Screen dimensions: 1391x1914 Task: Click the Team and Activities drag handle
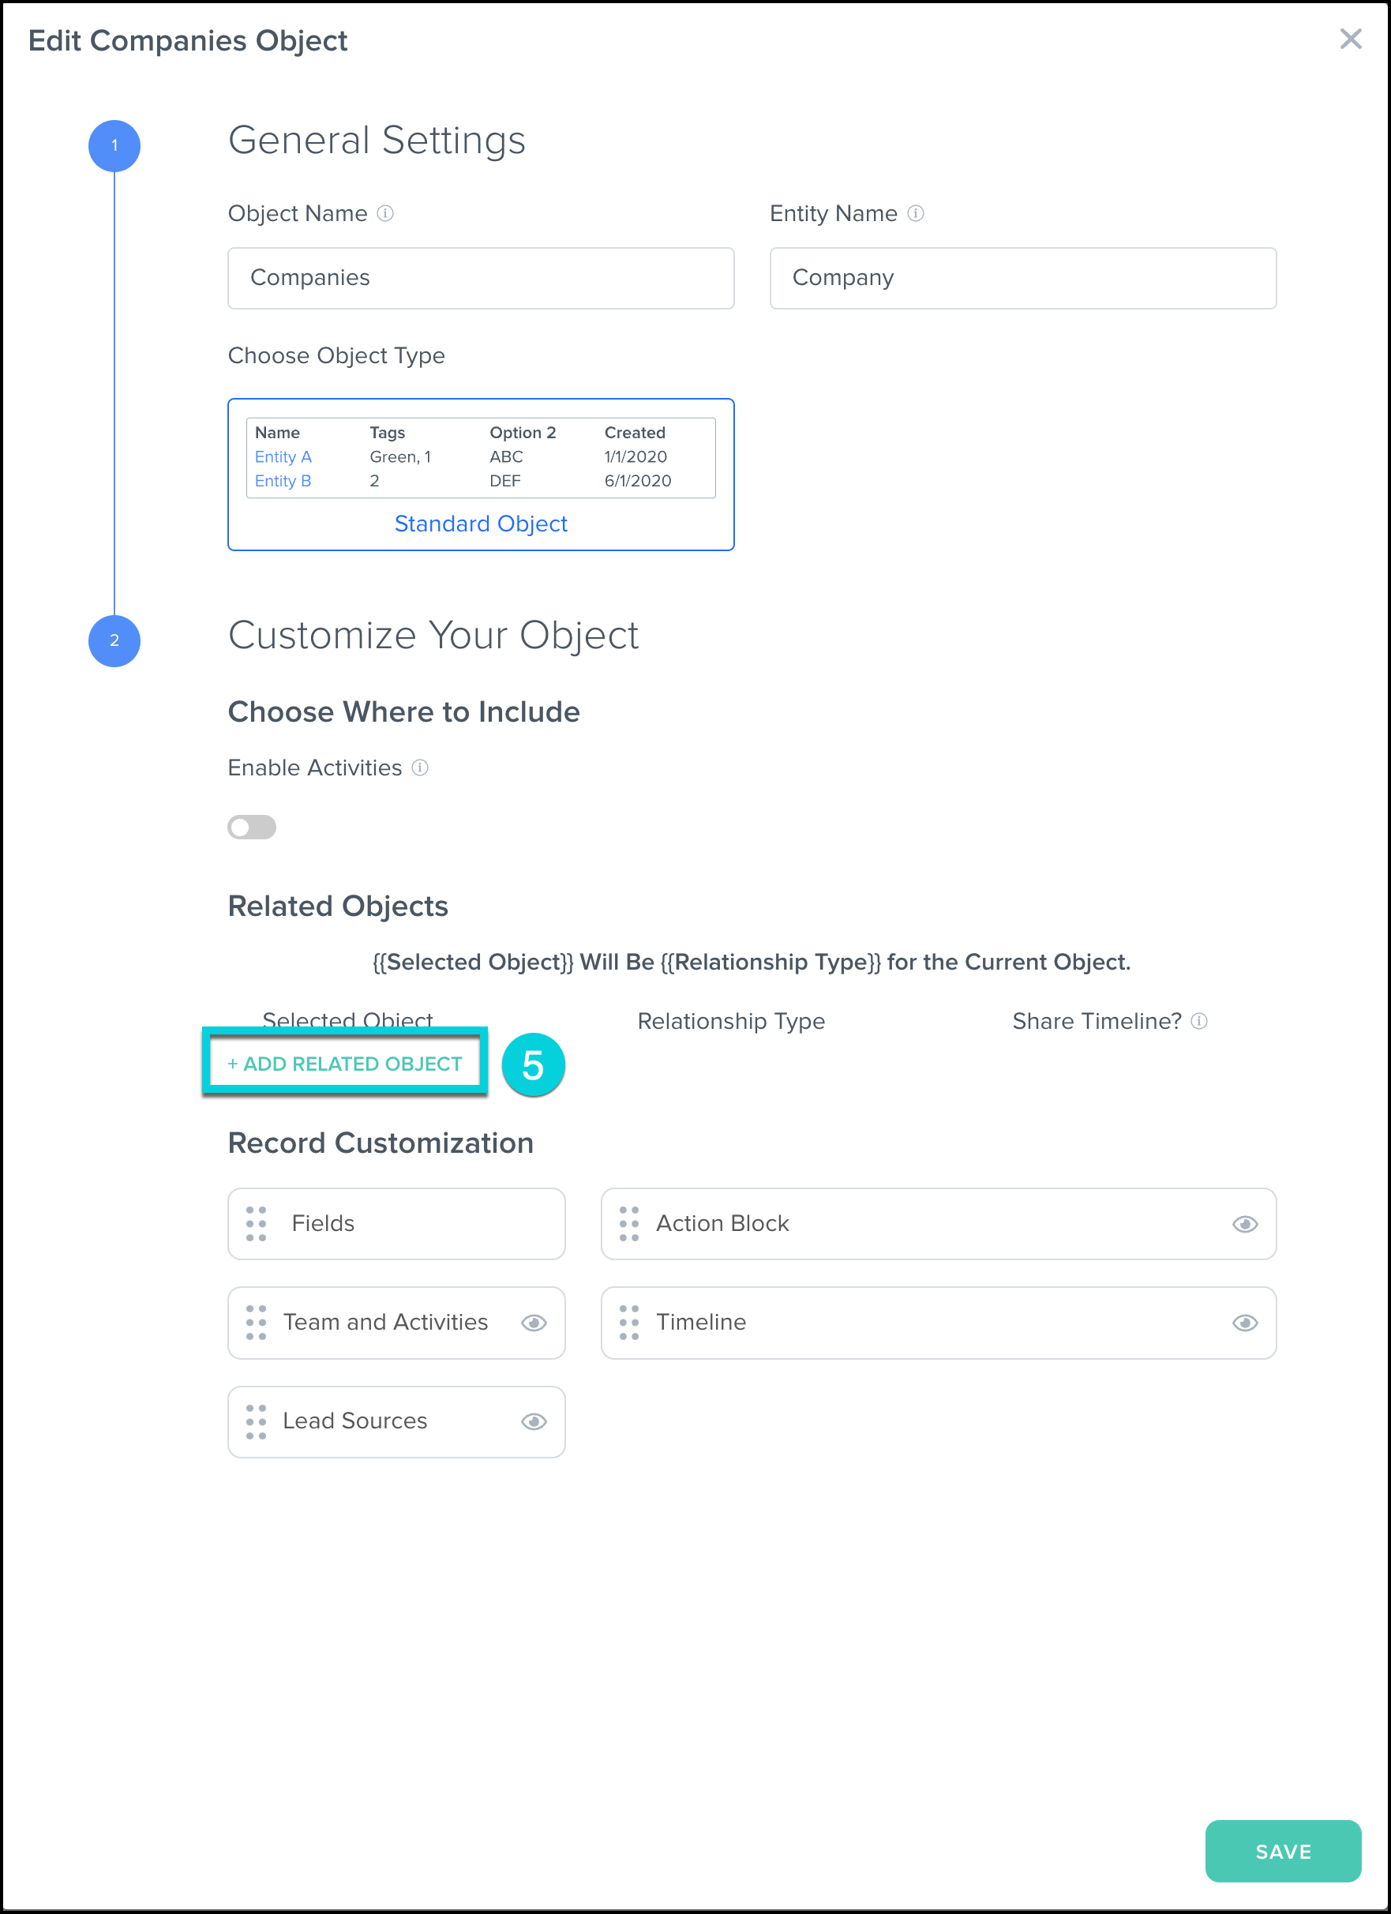pos(257,1323)
